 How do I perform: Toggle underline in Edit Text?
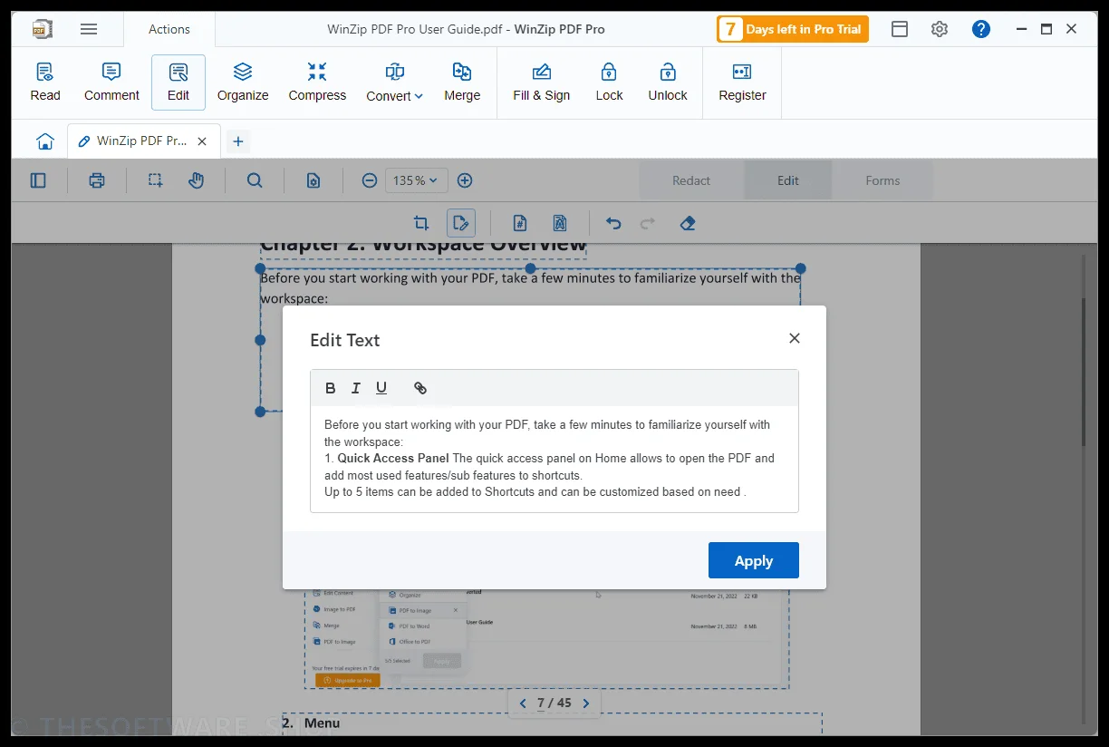pos(381,388)
